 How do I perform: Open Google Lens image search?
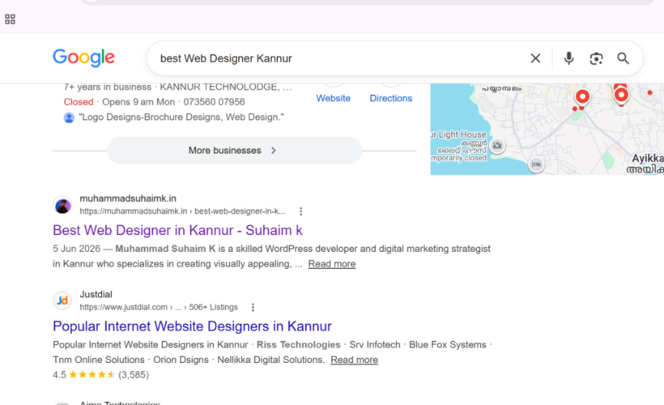click(x=596, y=58)
